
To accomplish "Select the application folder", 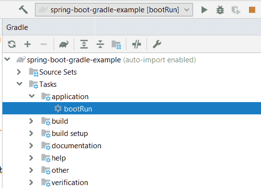I will tap(70, 97).
